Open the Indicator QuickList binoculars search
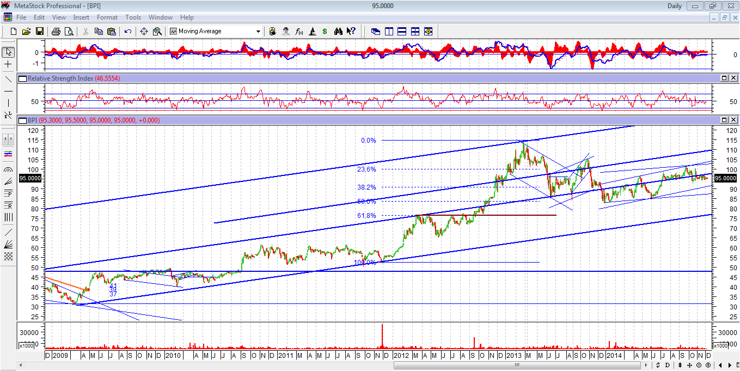This screenshot has height=371, width=740. coord(338,31)
